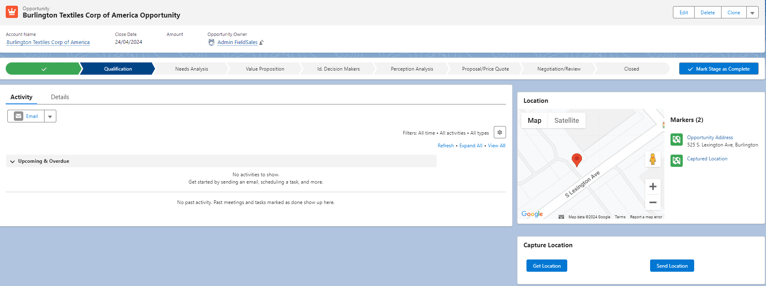766x286 pixels.
Task: Click the Google logo on the map
Action: point(532,214)
